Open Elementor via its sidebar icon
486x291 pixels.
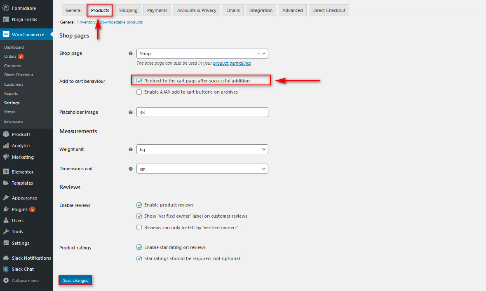coord(6,172)
